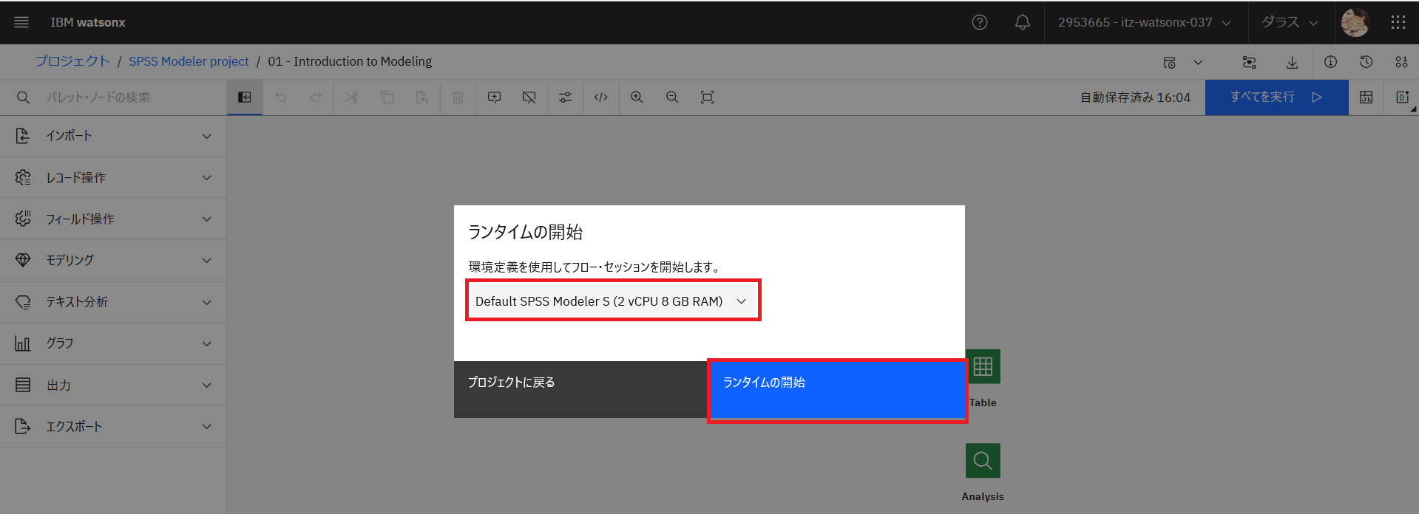Open the hamburger navigation menu
This screenshot has width=1419, height=514.
coord(21,22)
